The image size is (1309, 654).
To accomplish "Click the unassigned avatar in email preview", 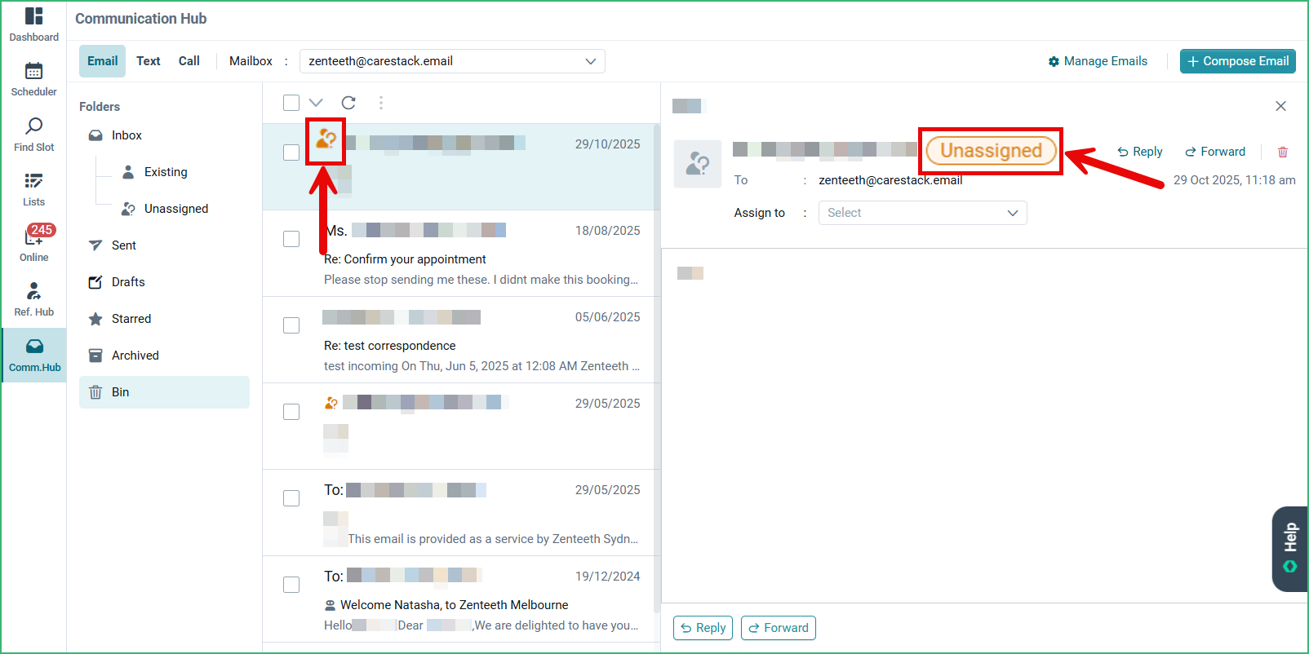I will click(x=698, y=164).
